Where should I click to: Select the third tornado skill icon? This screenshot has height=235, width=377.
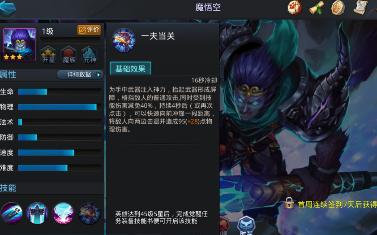pos(63,213)
